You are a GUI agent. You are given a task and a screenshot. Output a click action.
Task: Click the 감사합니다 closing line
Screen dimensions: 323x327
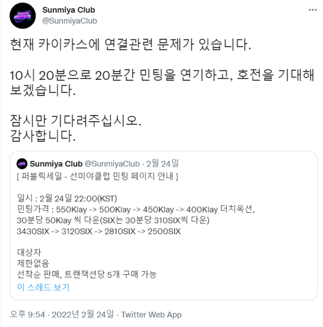click(43, 136)
